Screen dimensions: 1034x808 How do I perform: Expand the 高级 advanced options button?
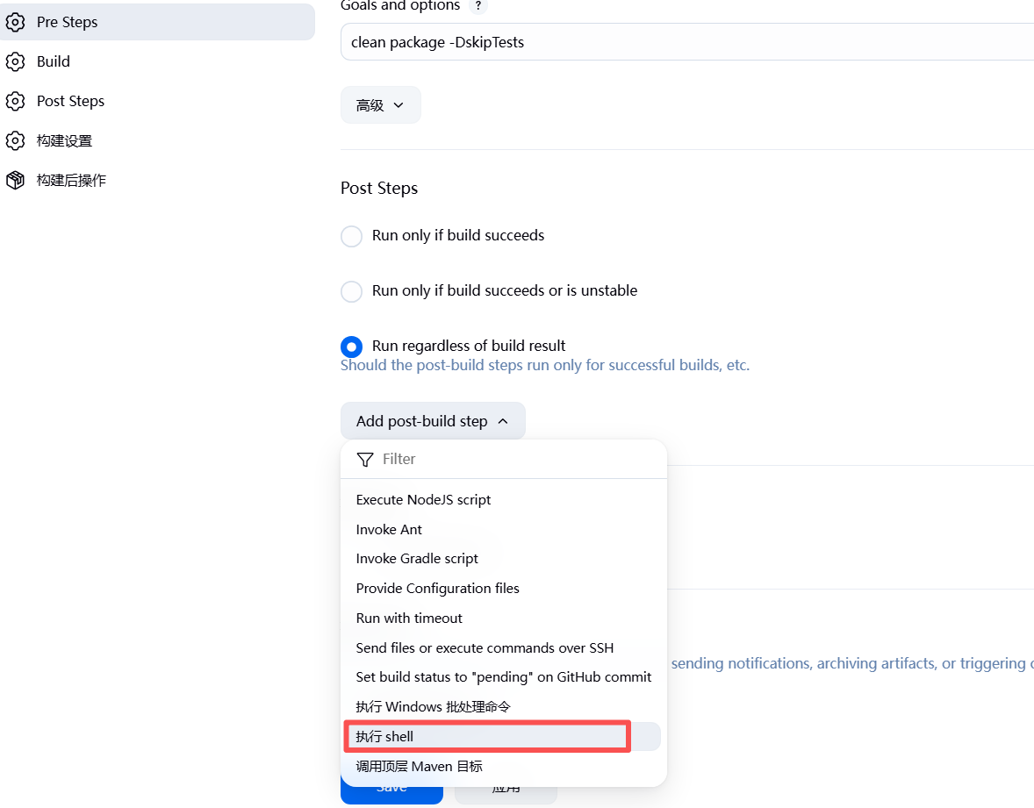tap(380, 104)
